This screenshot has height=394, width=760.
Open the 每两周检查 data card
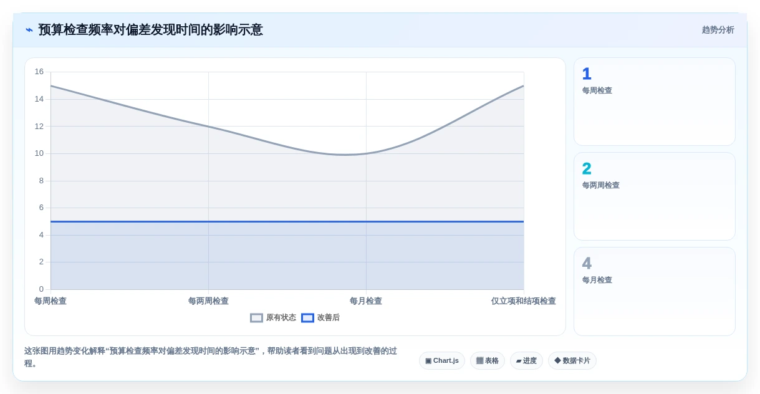[x=655, y=196]
